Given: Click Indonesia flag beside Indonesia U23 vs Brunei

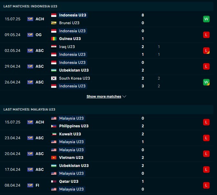Looking at the screenshot, I should coord(54,15).
